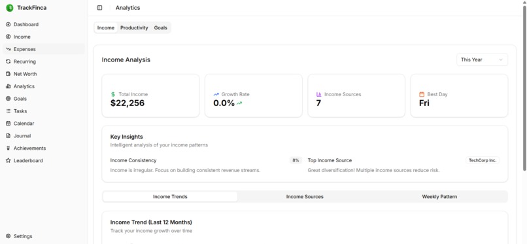Screen dimensions: 527x244
Task: Click the Key Insights heading
Action: click(126, 137)
